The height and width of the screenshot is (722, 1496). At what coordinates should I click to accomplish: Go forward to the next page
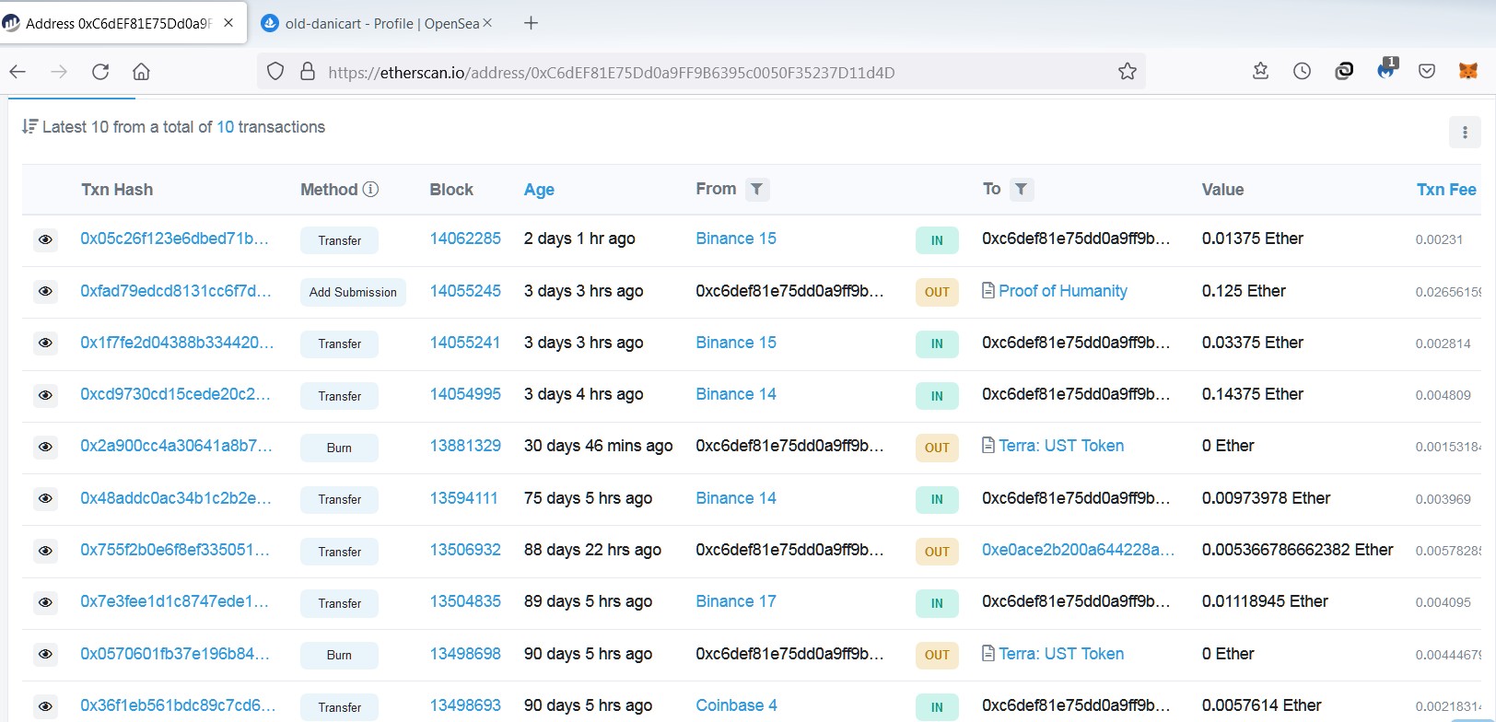(59, 72)
